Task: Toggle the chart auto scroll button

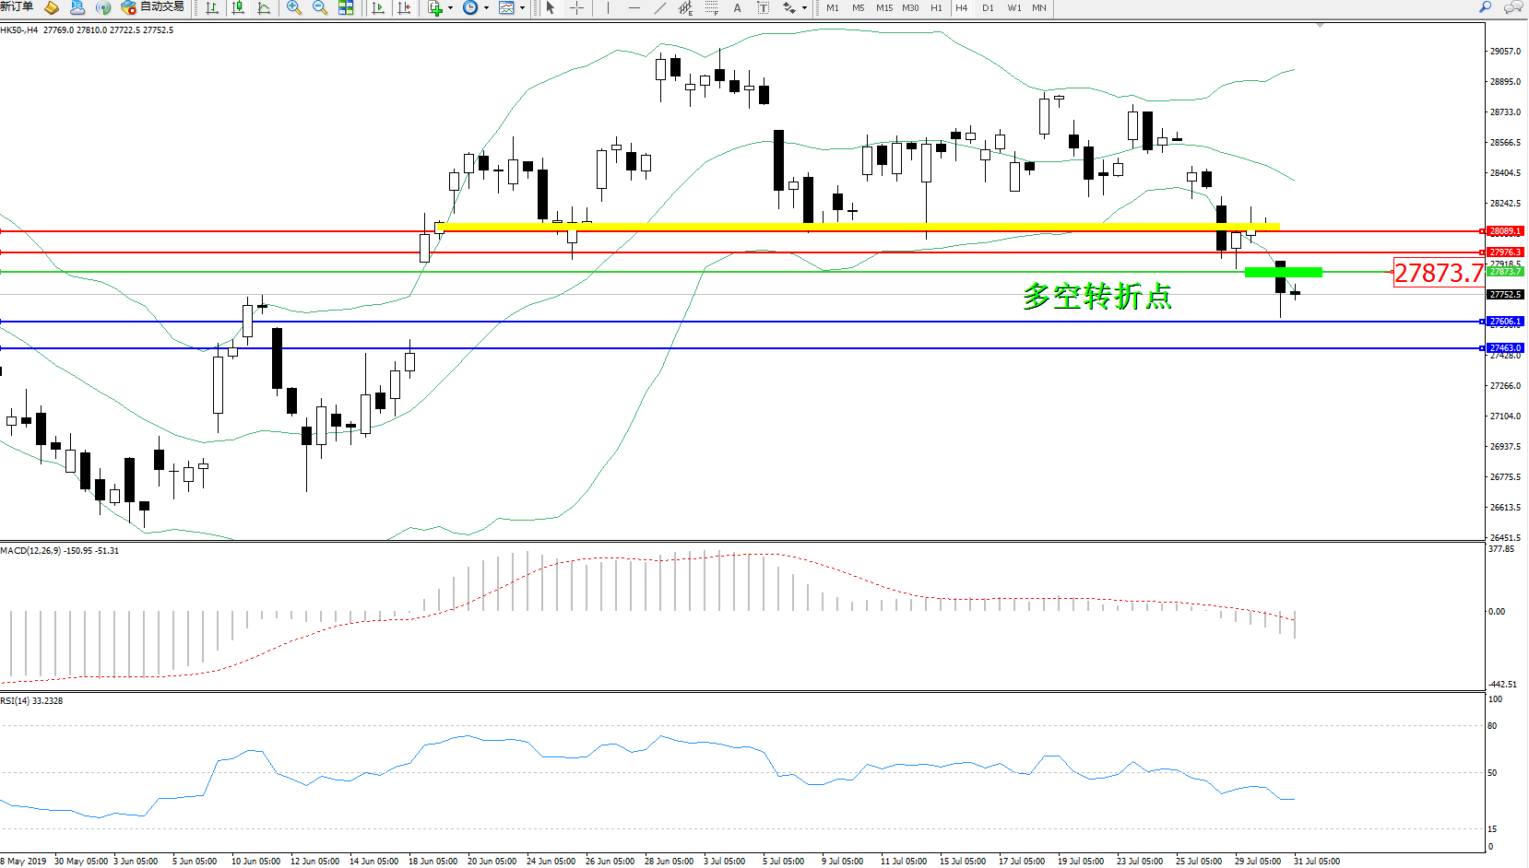Action: point(378,8)
